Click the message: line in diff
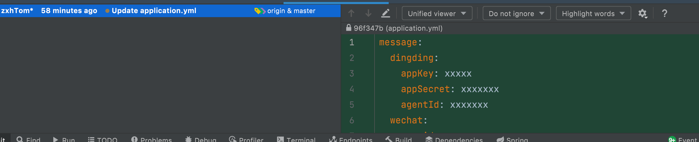 pos(401,42)
